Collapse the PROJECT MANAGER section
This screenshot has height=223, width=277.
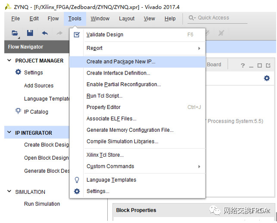coord(9,60)
